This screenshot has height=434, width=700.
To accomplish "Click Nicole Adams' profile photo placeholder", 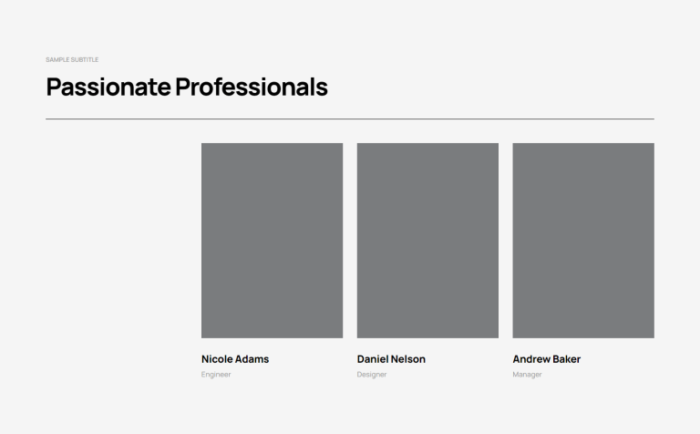I will coord(272,240).
